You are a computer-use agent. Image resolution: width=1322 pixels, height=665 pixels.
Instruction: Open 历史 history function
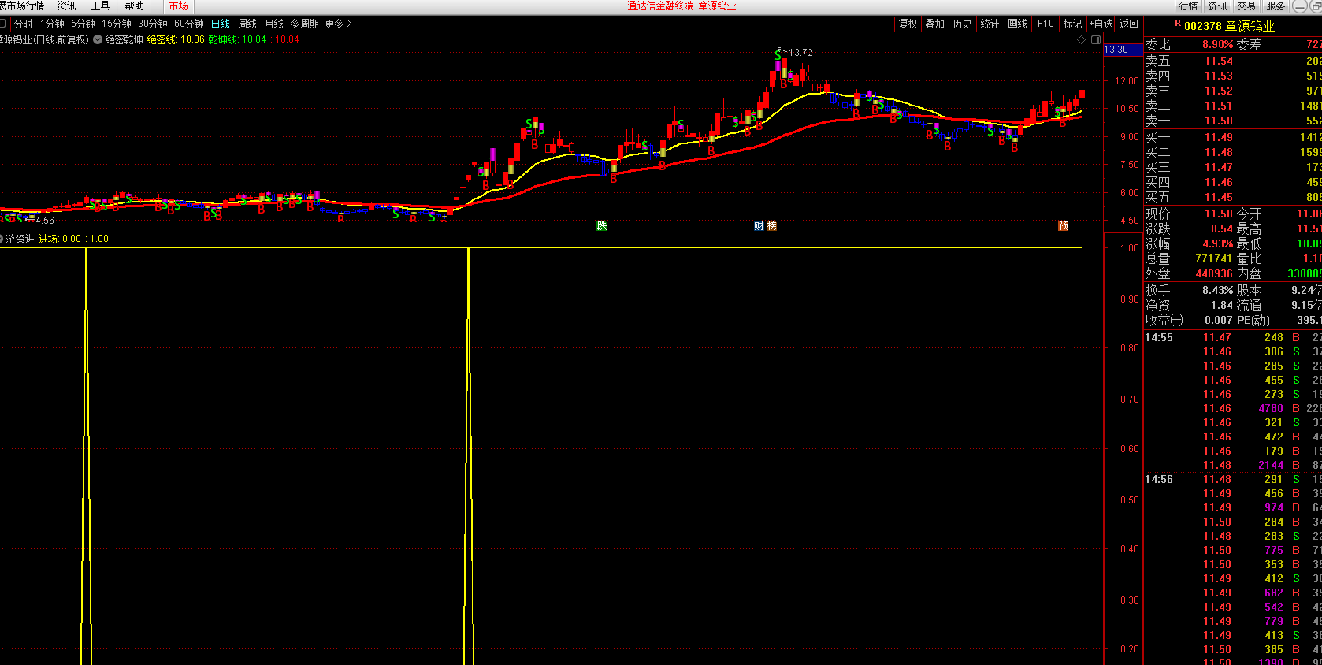point(963,24)
